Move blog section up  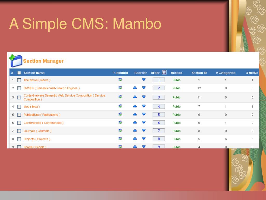coord(135,106)
